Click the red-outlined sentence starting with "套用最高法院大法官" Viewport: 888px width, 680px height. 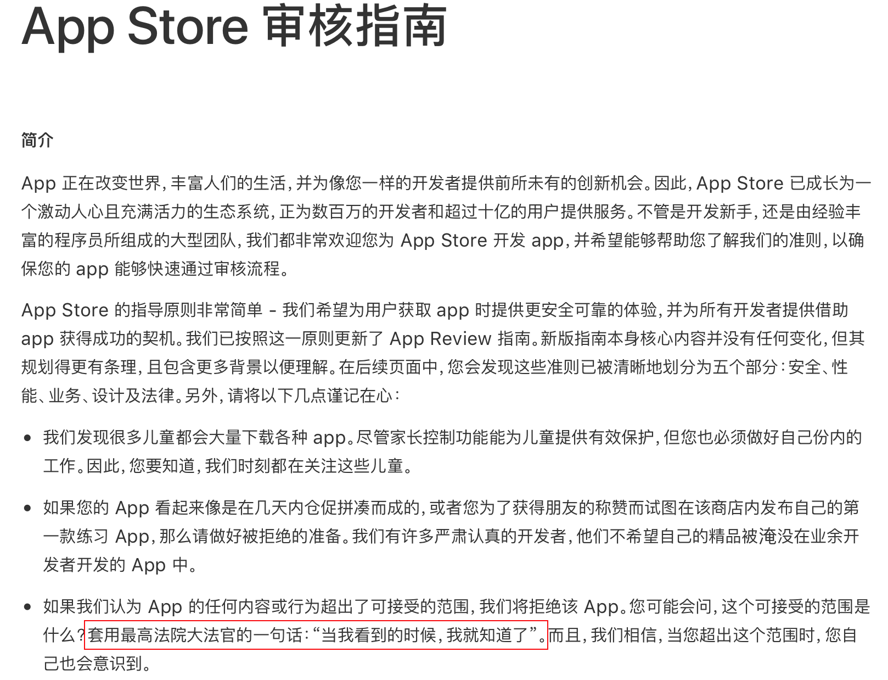(x=316, y=635)
